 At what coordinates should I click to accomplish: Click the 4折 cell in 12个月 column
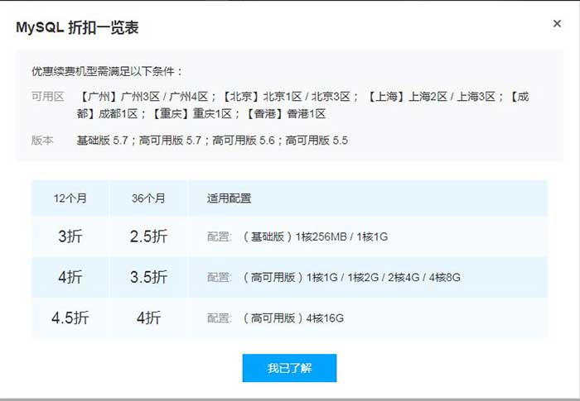[70, 277]
